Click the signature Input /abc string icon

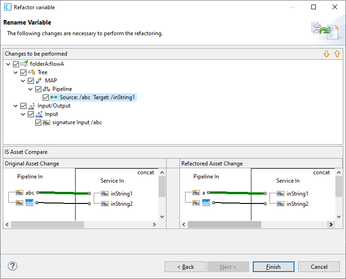(46, 123)
